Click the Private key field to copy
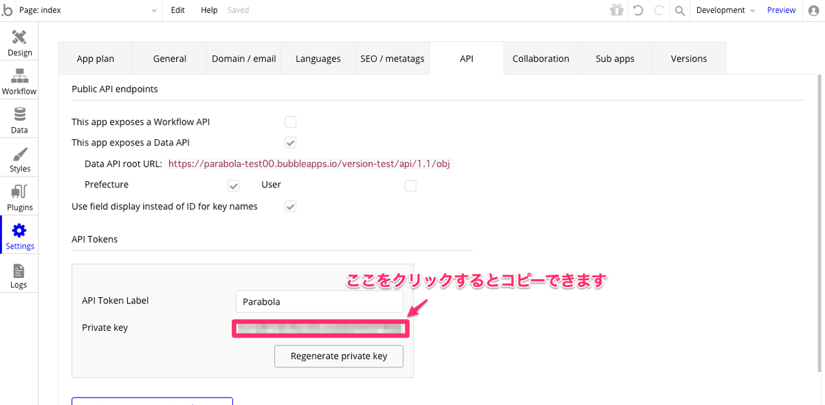Screen dimensions: 825x405 pyautogui.click(x=320, y=329)
